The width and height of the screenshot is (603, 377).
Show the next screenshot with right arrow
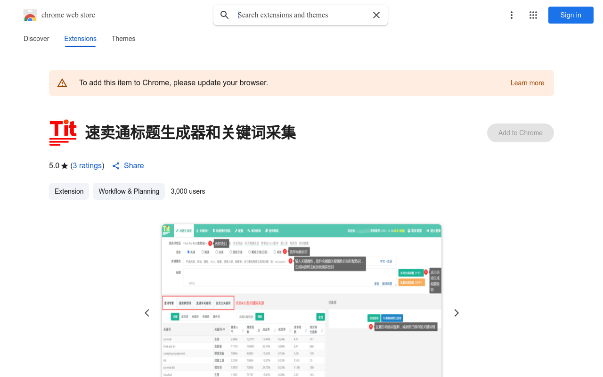[456, 313]
